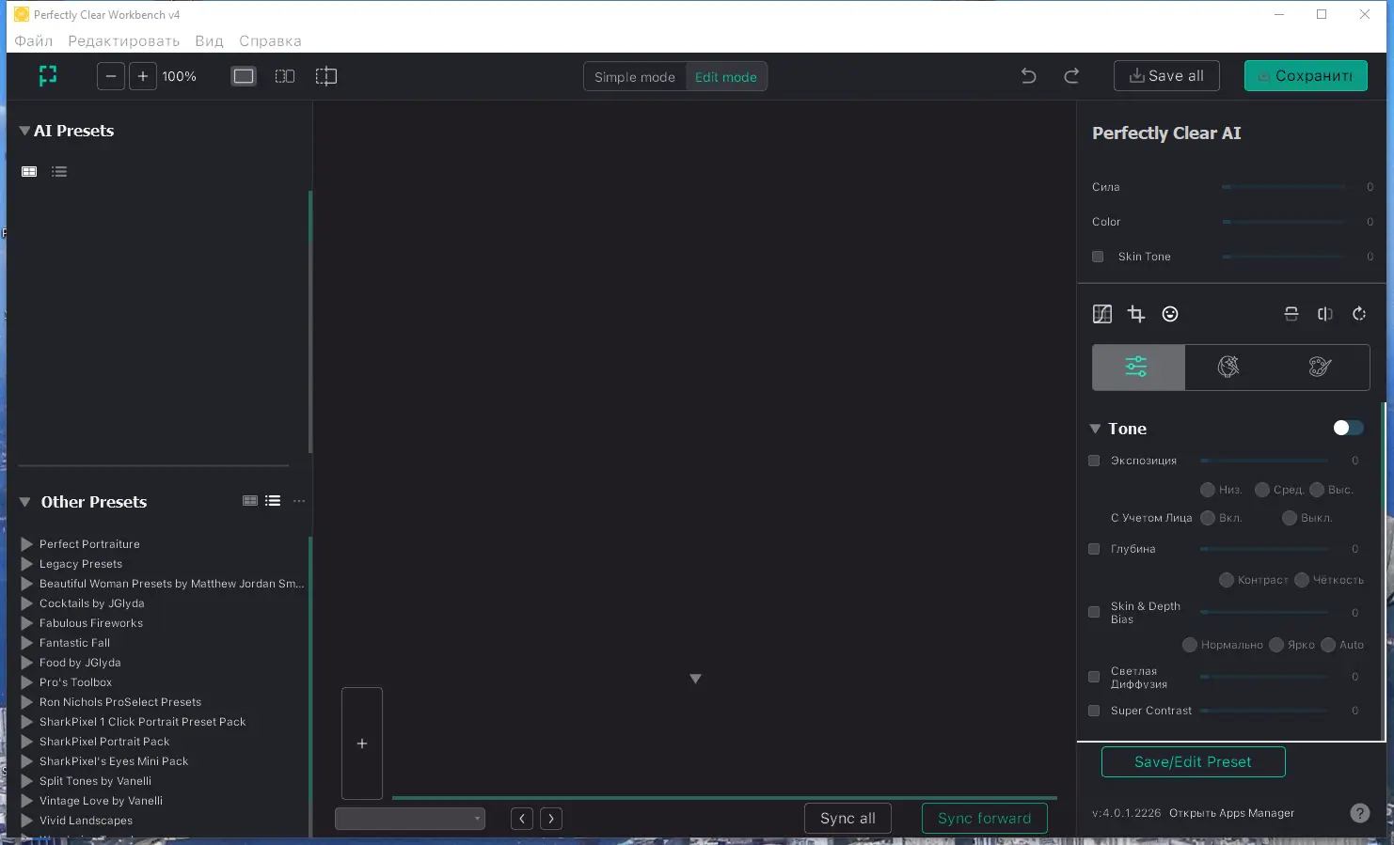Switch to Simple mode
The width and height of the screenshot is (1394, 845).
click(635, 77)
